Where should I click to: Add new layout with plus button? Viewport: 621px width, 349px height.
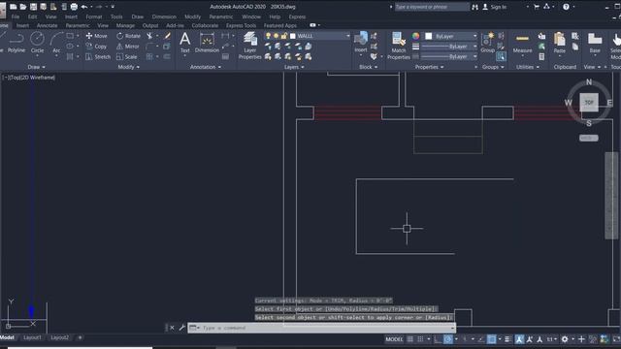point(80,337)
